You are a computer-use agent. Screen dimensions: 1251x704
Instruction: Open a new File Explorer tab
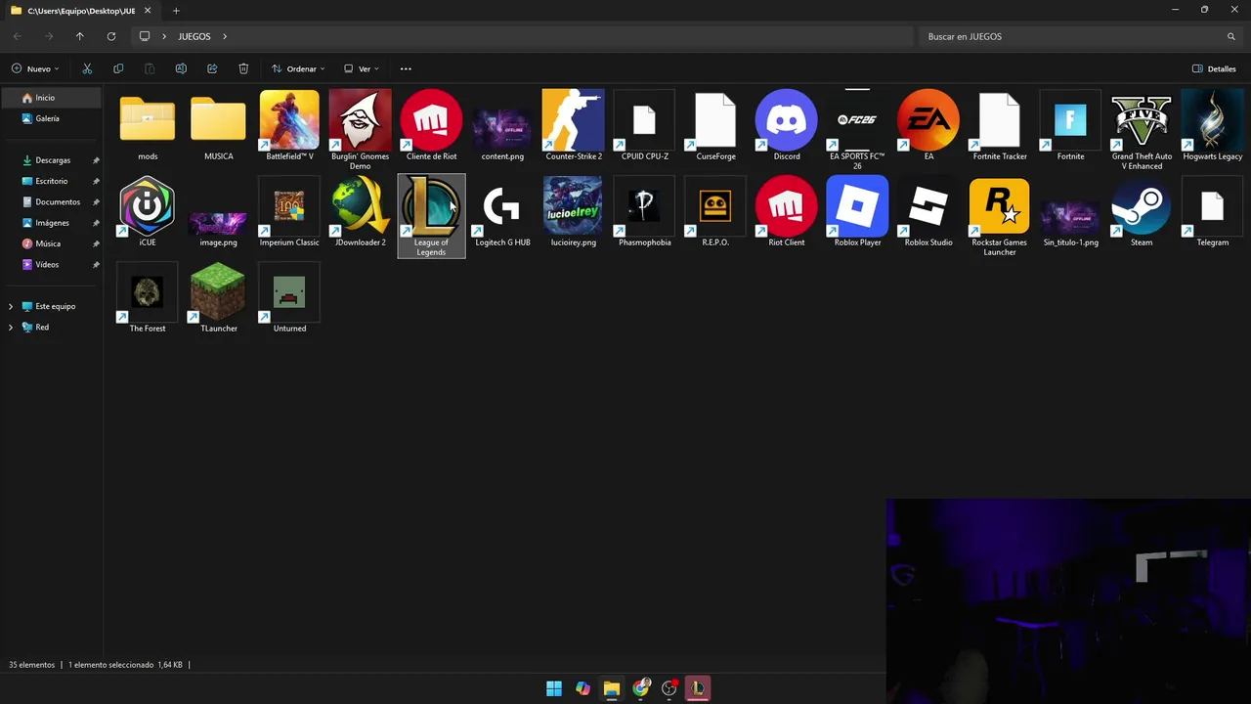point(176,11)
